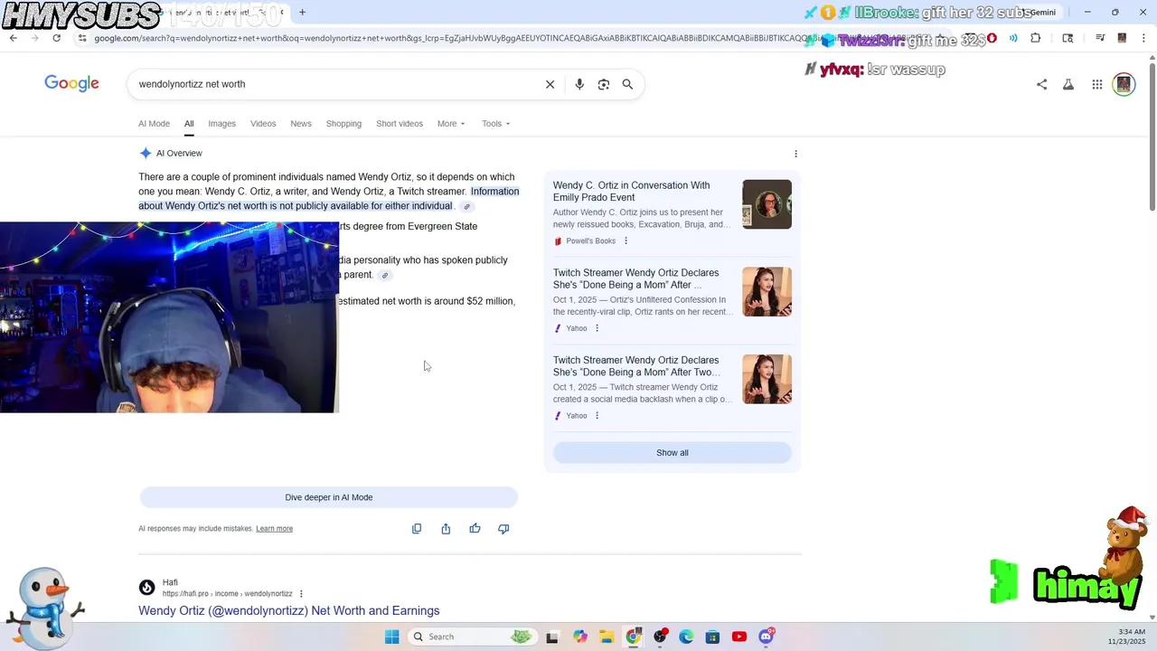This screenshot has height=651, width=1157.
Task: Click the magnifier search button
Action: point(627,84)
